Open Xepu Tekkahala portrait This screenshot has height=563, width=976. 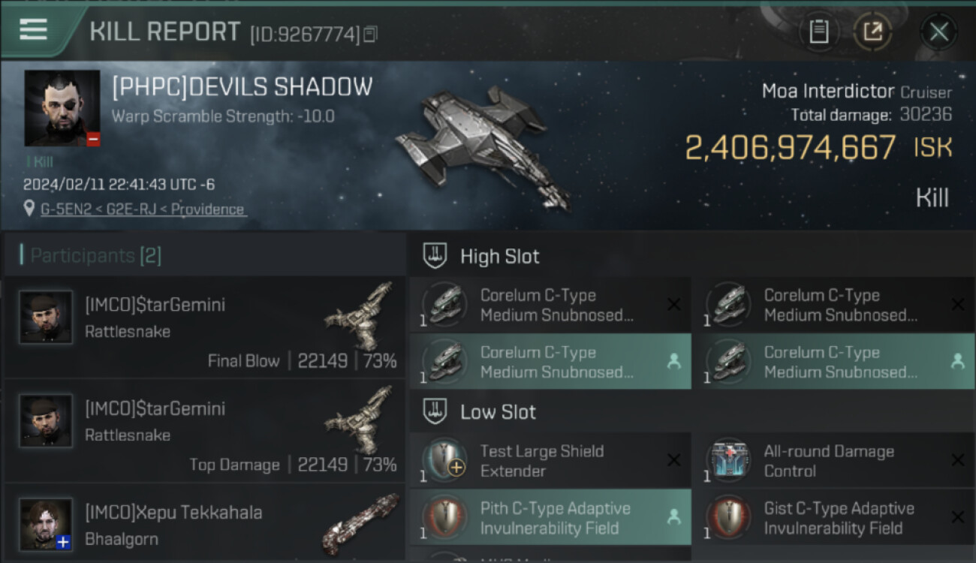click(46, 524)
